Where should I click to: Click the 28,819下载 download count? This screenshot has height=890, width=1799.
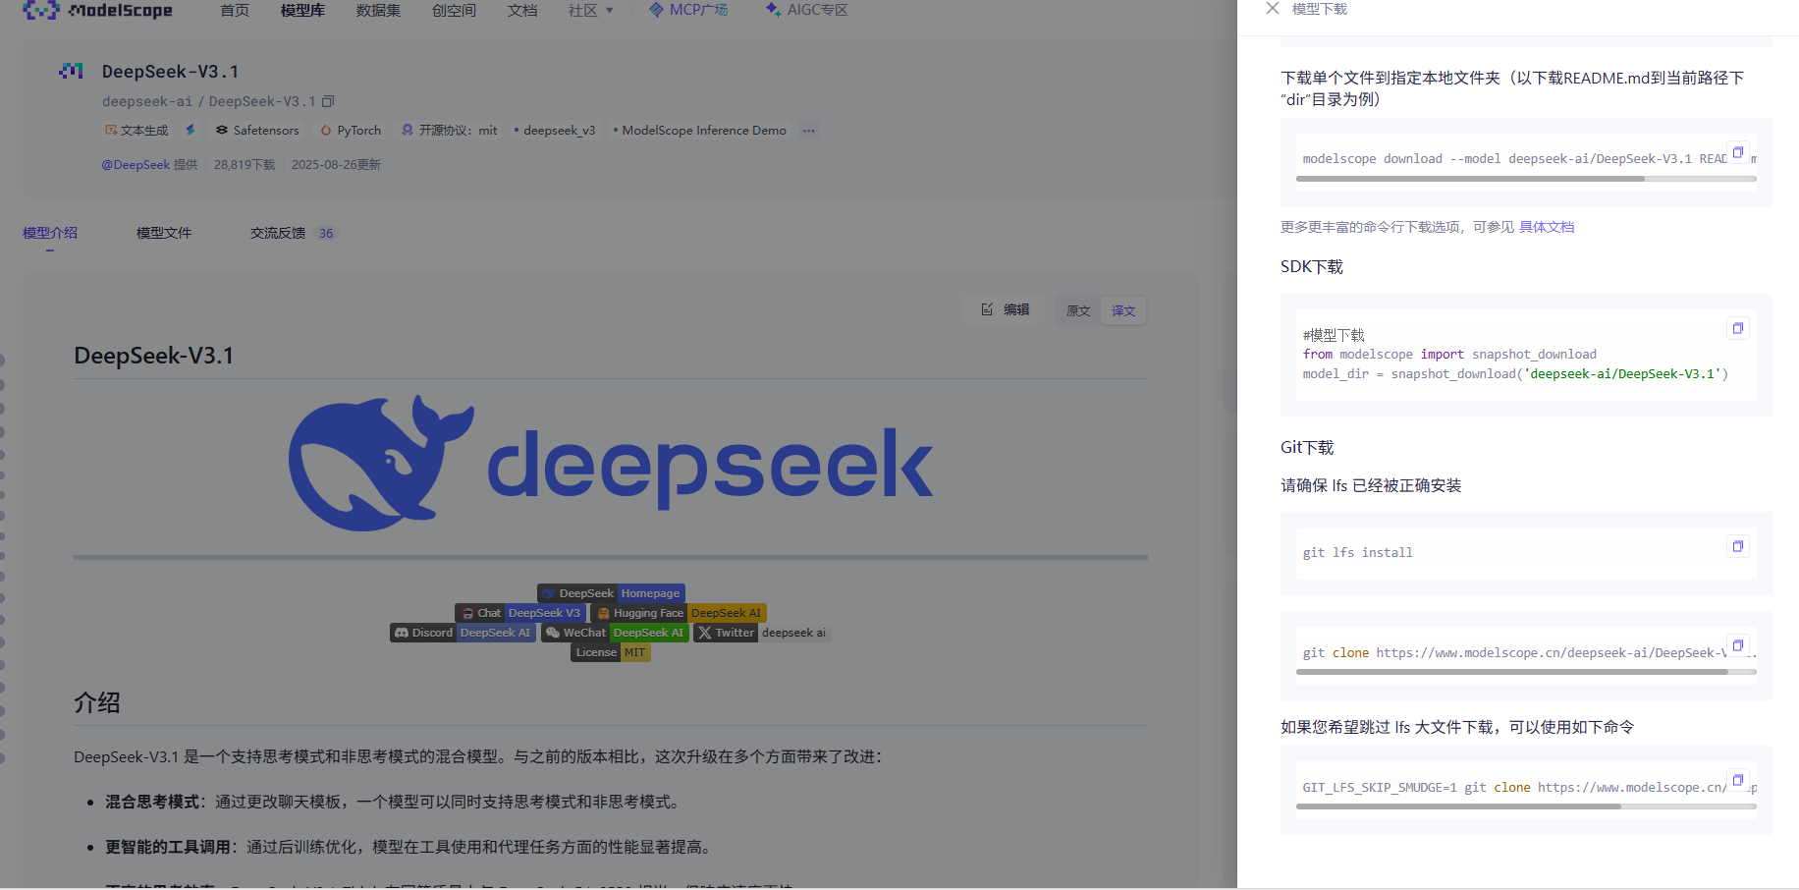click(245, 165)
